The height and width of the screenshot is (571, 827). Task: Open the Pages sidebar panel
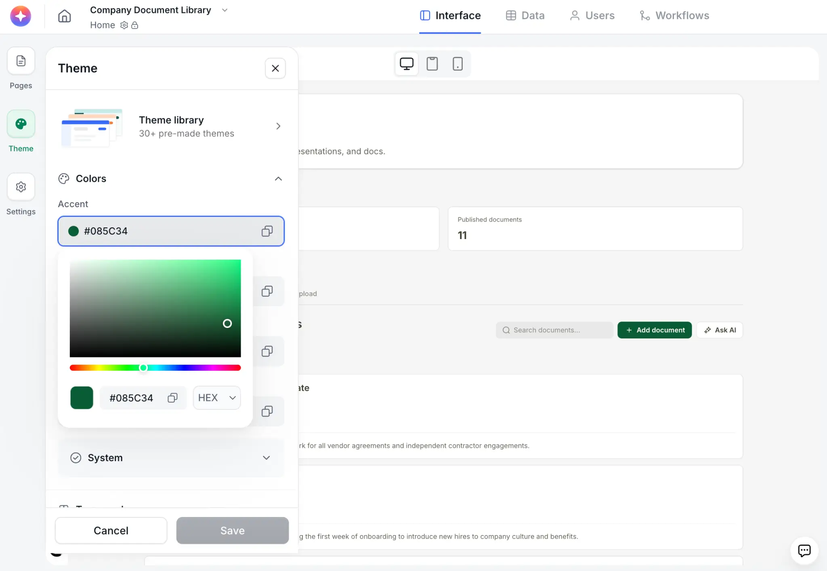pyautogui.click(x=21, y=61)
